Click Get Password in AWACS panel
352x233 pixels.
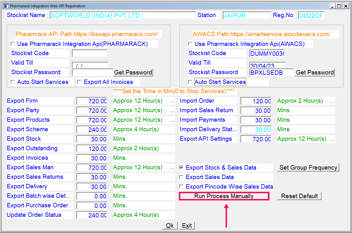tap(315, 72)
